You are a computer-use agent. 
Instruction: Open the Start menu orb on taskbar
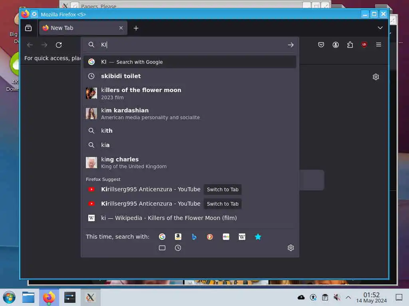pos(9,297)
